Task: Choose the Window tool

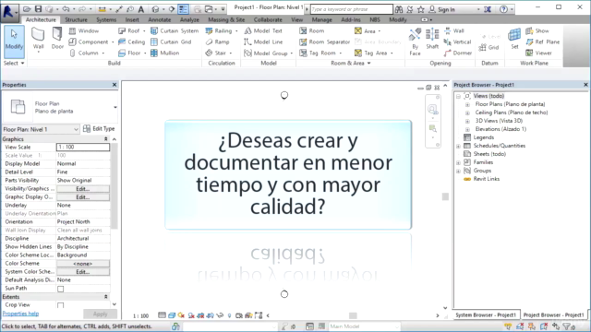Action: (84, 30)
